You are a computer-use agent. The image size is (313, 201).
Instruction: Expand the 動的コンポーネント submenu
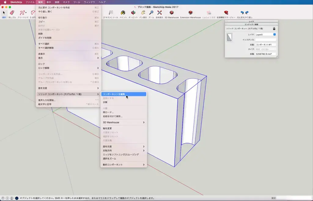tap(123, 165)
